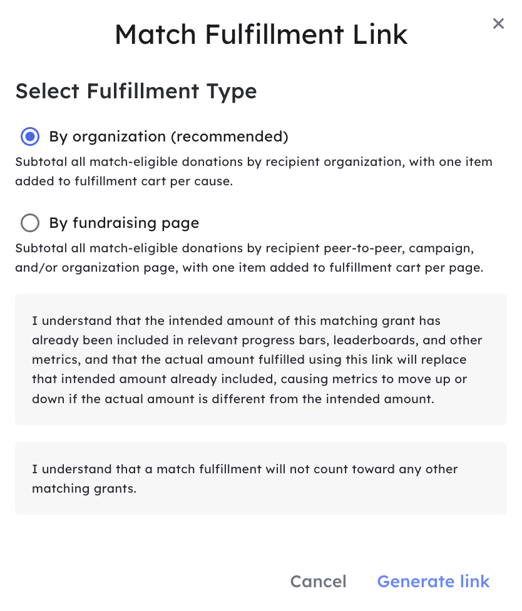Click the Select Fulfillment Type heading
Screen dimensions: 522x611
136,91
